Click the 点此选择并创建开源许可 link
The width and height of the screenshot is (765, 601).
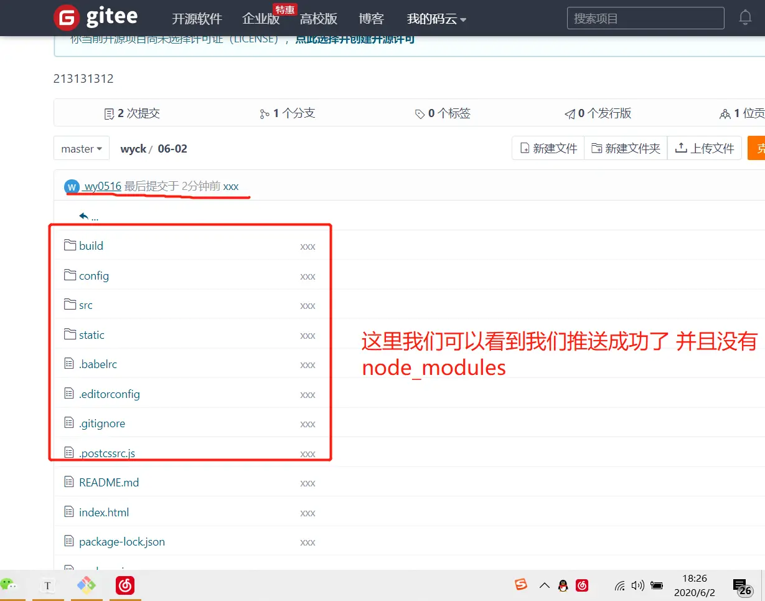point(355,39)
